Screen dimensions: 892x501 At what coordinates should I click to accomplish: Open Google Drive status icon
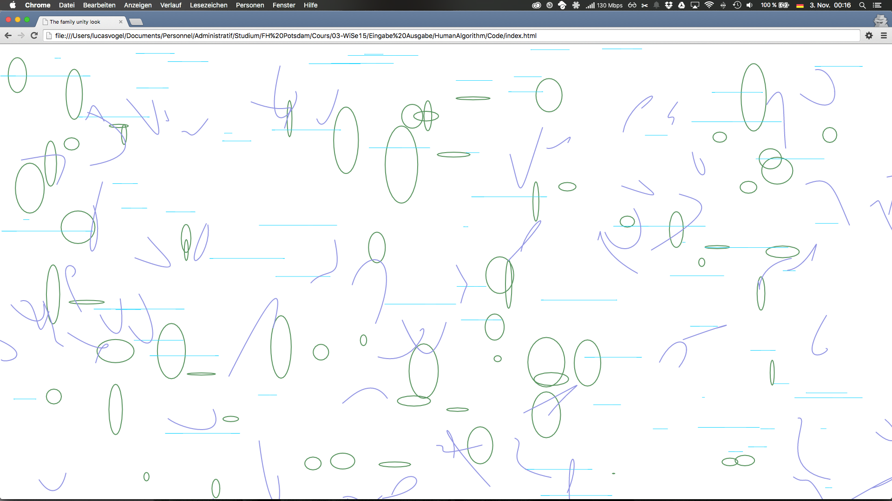coord(682,5)
